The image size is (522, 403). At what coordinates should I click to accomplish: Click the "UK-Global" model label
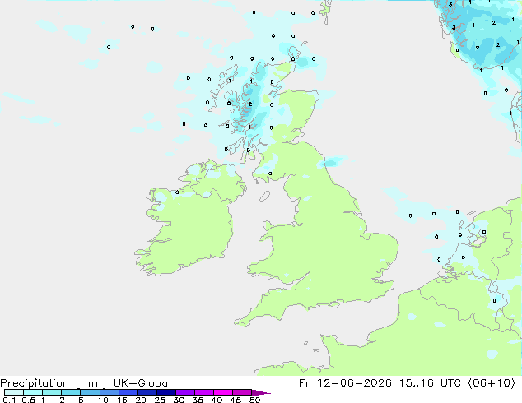click(x=142, y=383)
